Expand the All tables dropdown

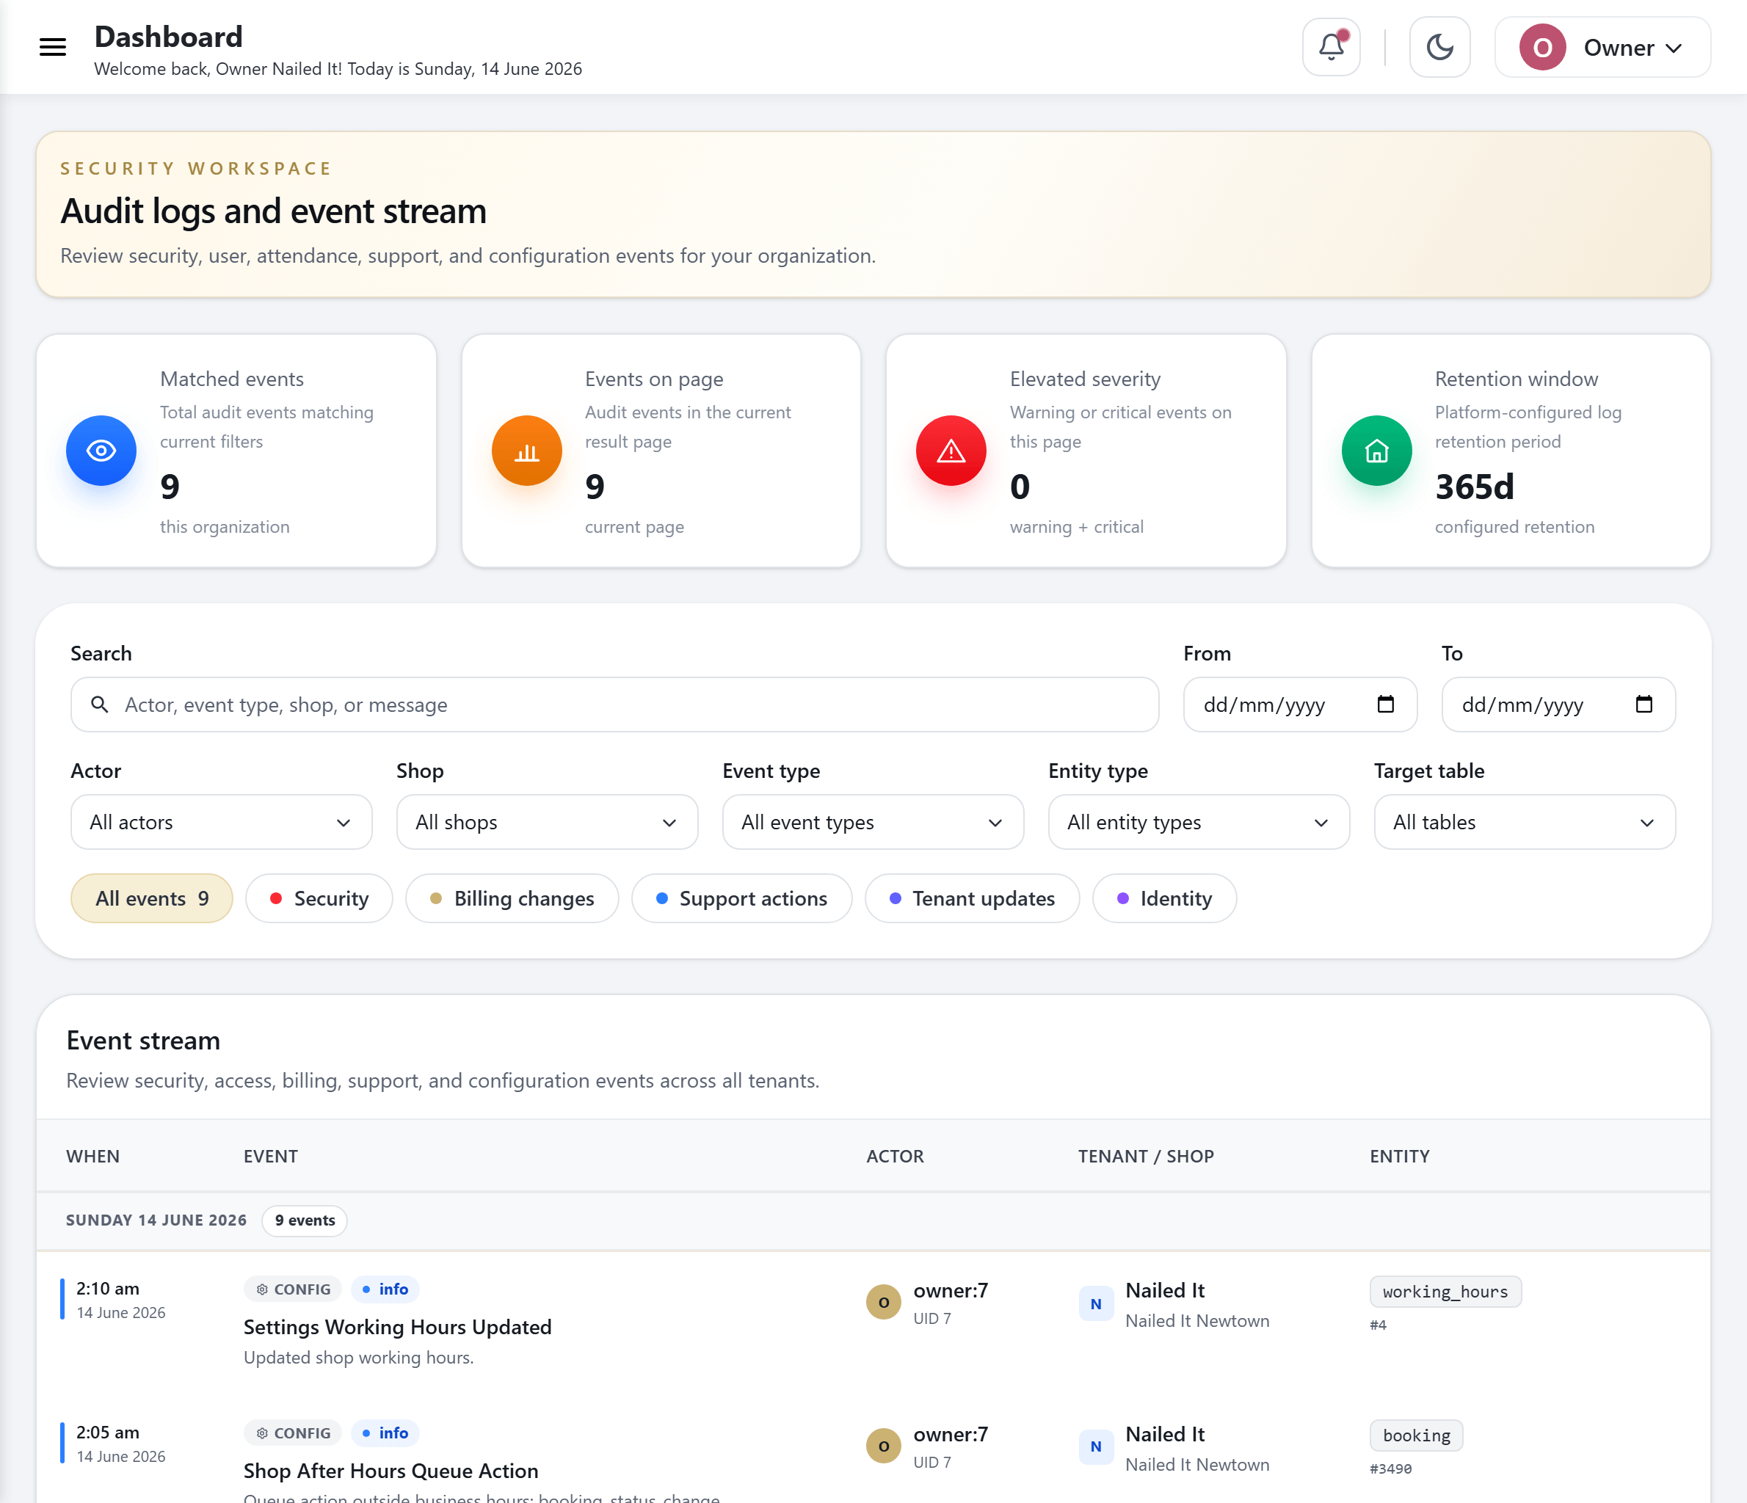pyautogui.click(x=1525, y=822)
